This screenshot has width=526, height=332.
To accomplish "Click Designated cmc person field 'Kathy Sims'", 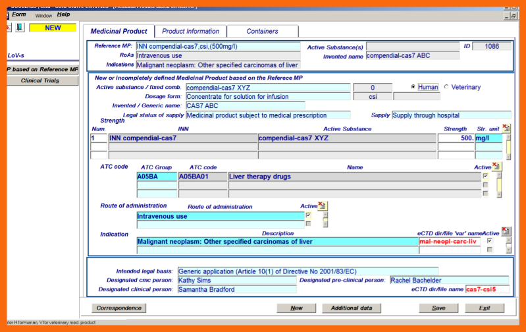I will pos(237,281).
